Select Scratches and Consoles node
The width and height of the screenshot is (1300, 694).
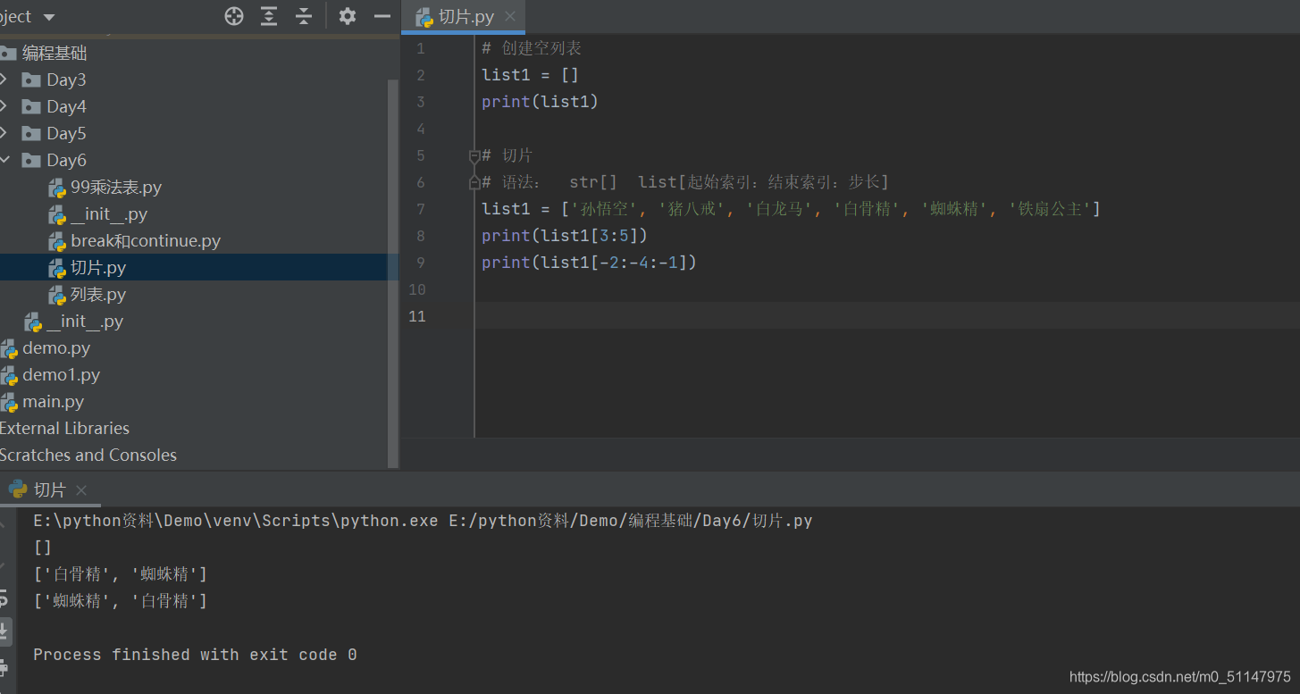pos(88,455)
